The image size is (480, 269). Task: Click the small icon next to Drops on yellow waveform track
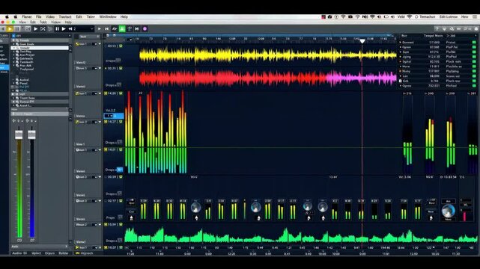118,60
